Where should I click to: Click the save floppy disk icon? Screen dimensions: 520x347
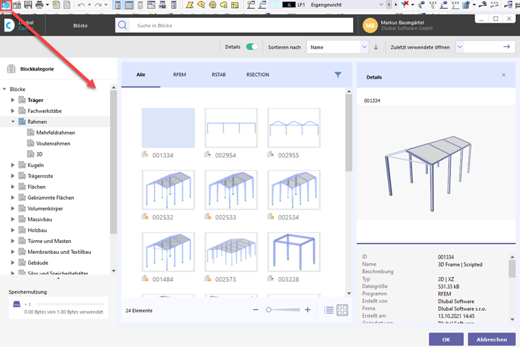pyautogui.click(x=28, y=5)
